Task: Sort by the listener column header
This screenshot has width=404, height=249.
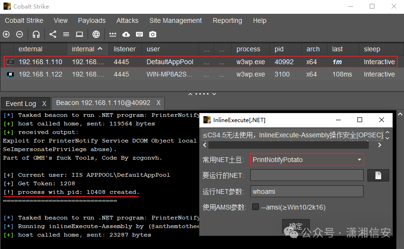Action: (x=125, y=49)
